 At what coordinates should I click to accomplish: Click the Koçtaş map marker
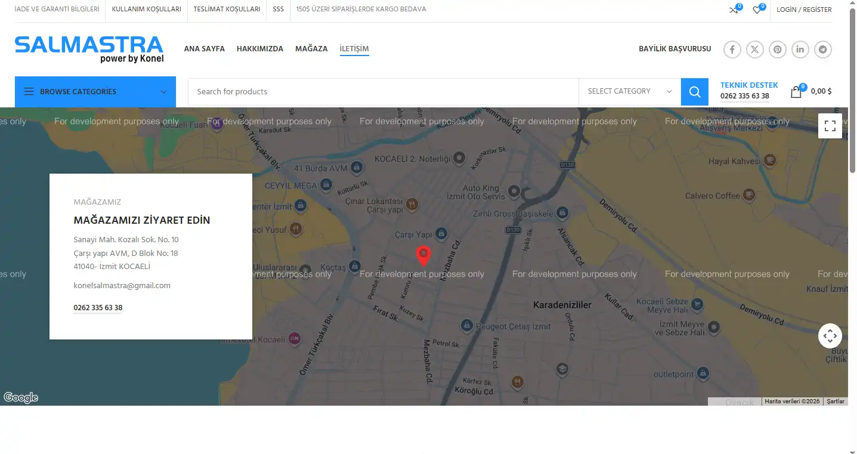(x=355, y=265)
